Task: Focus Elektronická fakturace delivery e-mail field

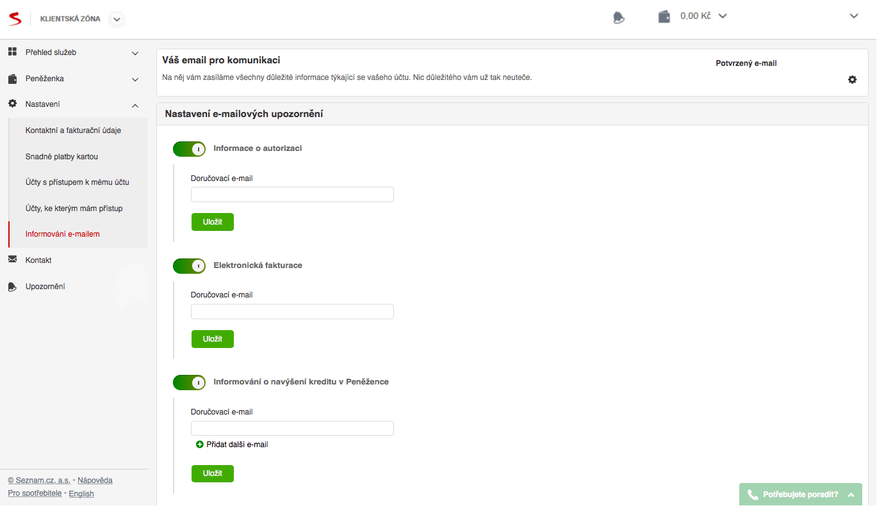Action: pos(292,312)
